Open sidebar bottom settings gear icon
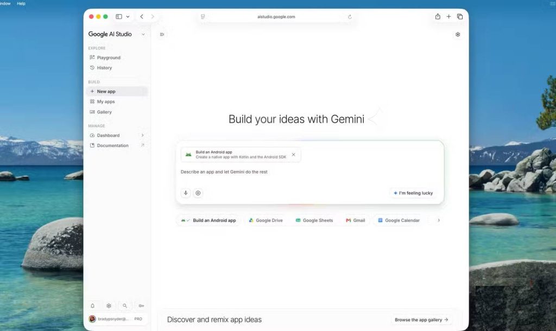556x331 pixels. point(109,306)
